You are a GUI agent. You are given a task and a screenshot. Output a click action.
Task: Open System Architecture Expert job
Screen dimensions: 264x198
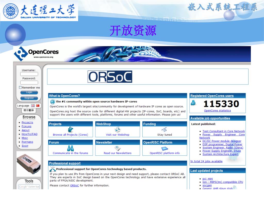point(220,154)
